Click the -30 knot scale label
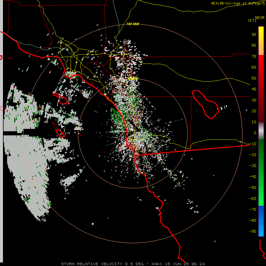The width and height of the screenshot is (266, 266). click(x=253, y=166)
